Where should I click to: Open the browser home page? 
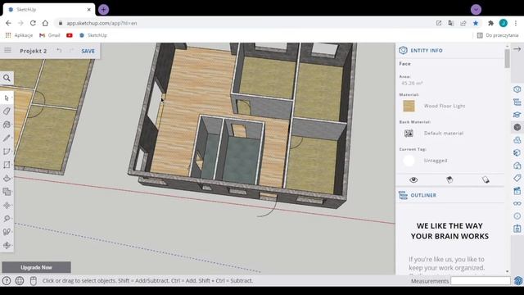(x=45, y=23)
